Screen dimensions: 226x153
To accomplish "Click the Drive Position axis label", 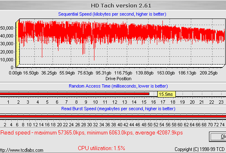I will click(118, 79).
